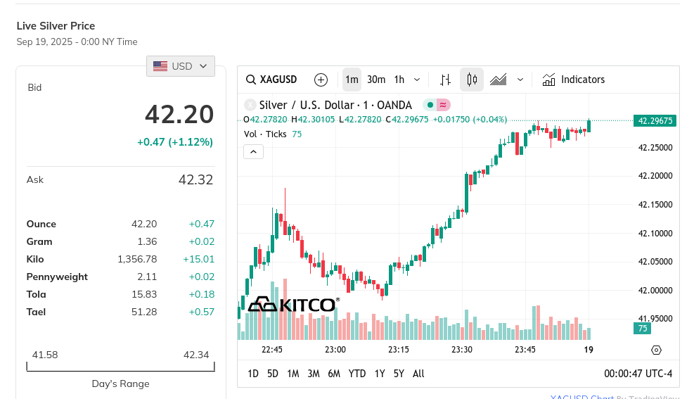Click the volume value label 75
The width and height of the screenshot is (694, 399).
[642, 328]
